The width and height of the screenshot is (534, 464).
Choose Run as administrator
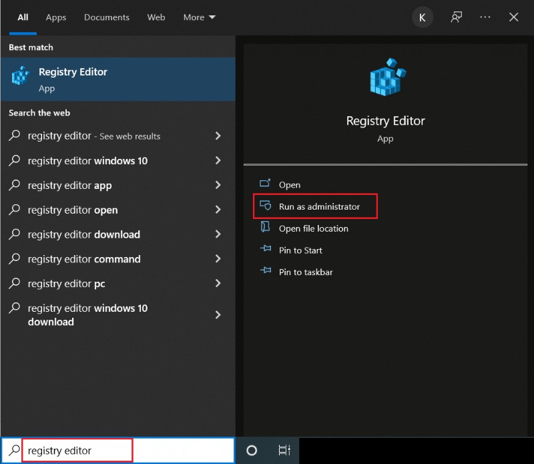pyautogui.click(x=318, y=207)
